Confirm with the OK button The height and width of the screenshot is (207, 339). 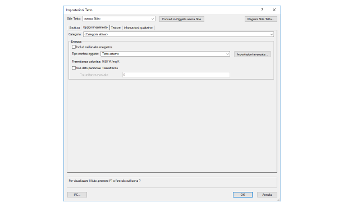click(x=243, y=195)
